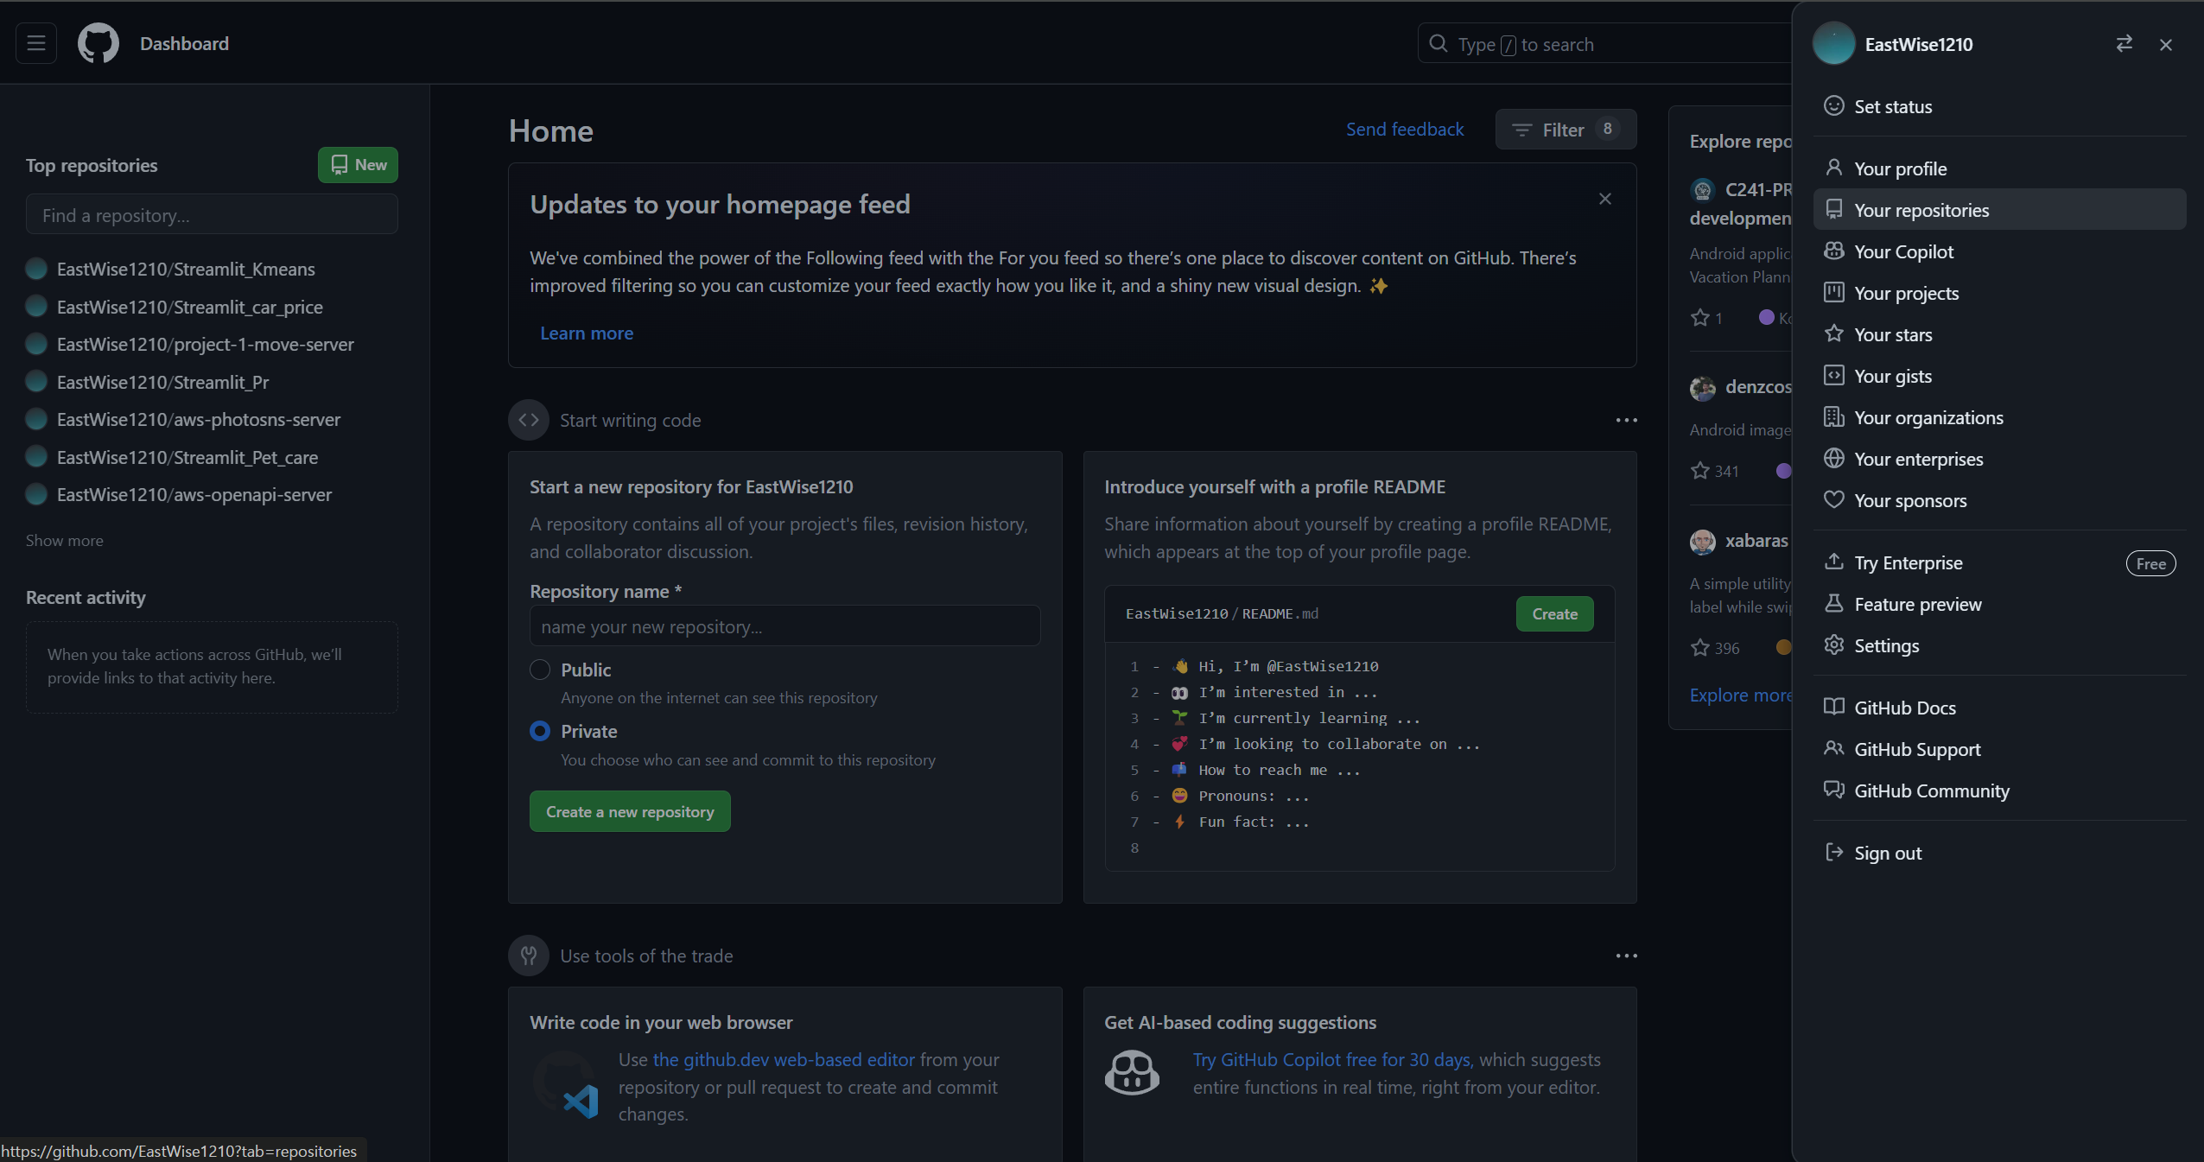Open EastWise1210/aws-photosns-server repository
Viewport: 2204px width, 1162px height.
point(199,419)
